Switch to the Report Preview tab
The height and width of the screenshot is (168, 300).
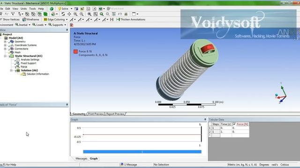(115, 114)
